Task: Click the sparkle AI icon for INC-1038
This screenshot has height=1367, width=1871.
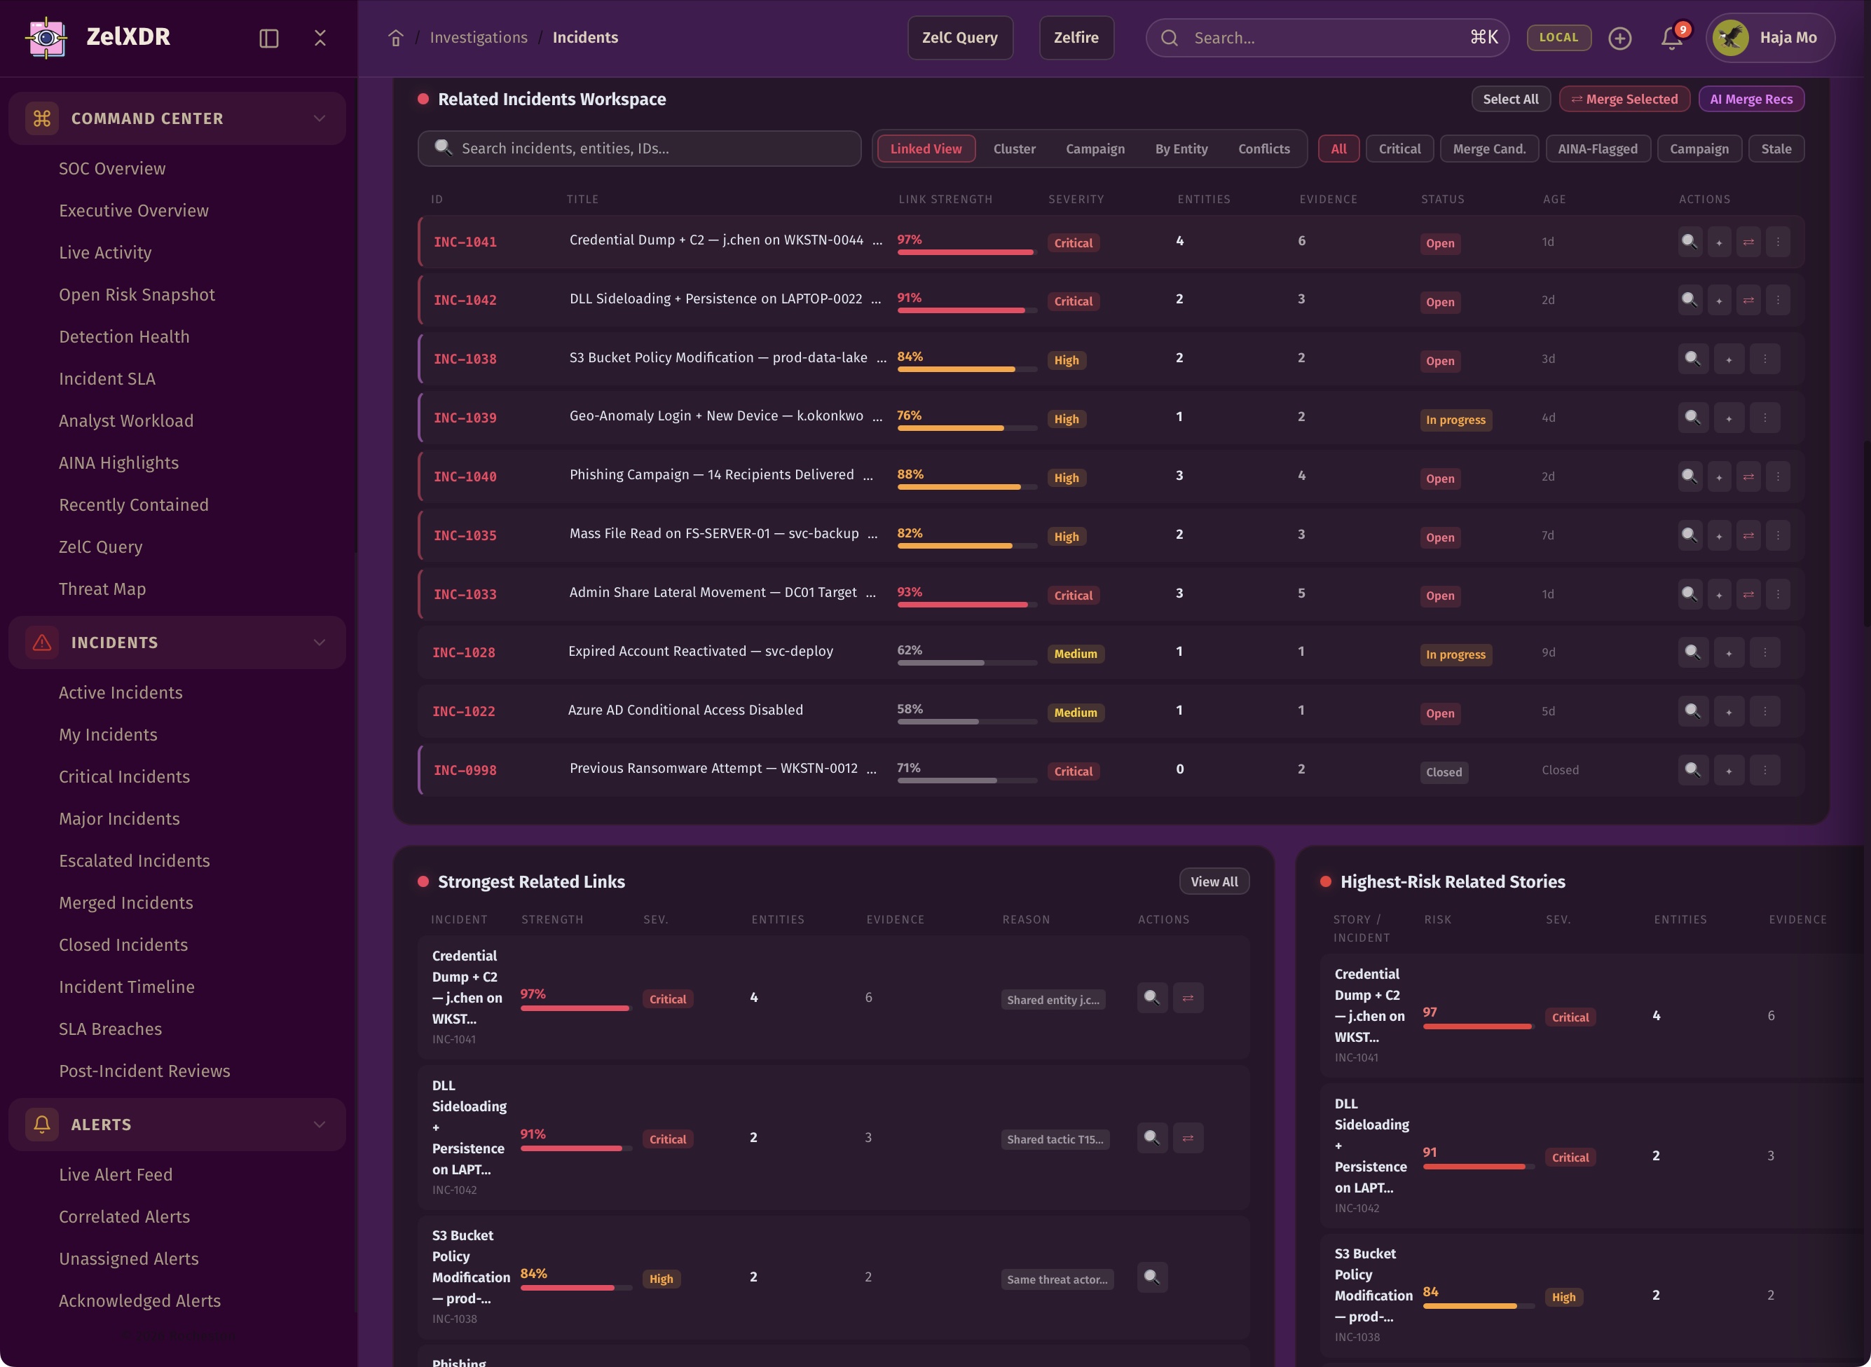Action: click(1728, 359)
